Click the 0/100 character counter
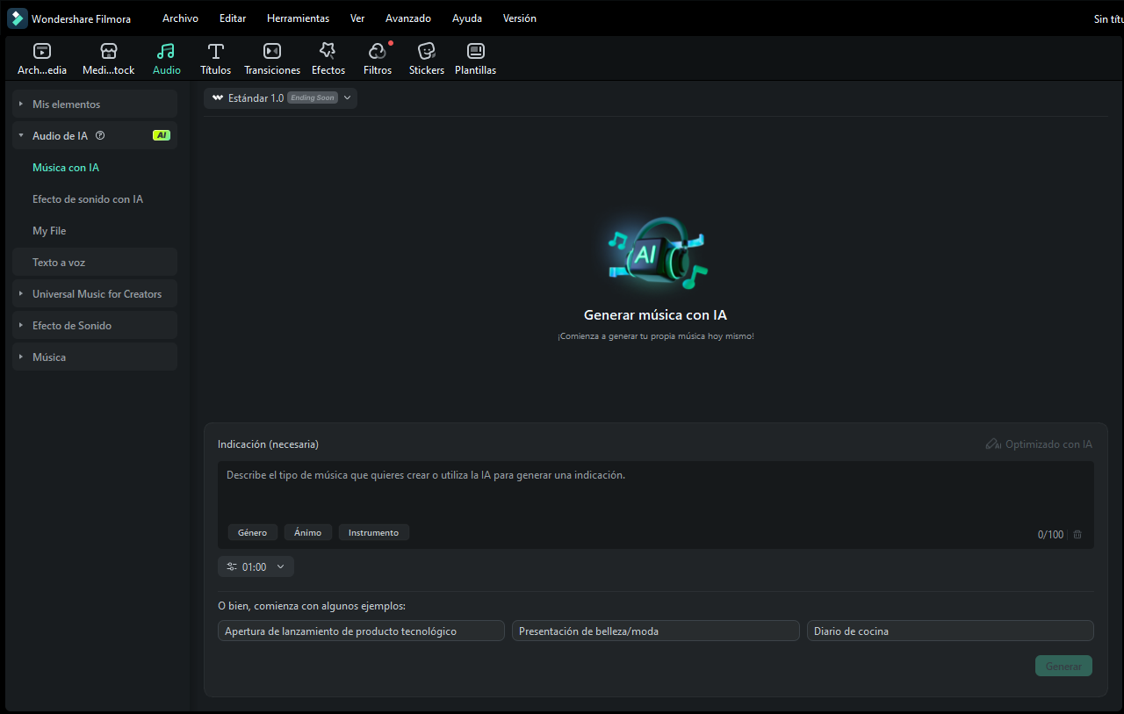The image size is (1124, 714). pos(1050,534)
